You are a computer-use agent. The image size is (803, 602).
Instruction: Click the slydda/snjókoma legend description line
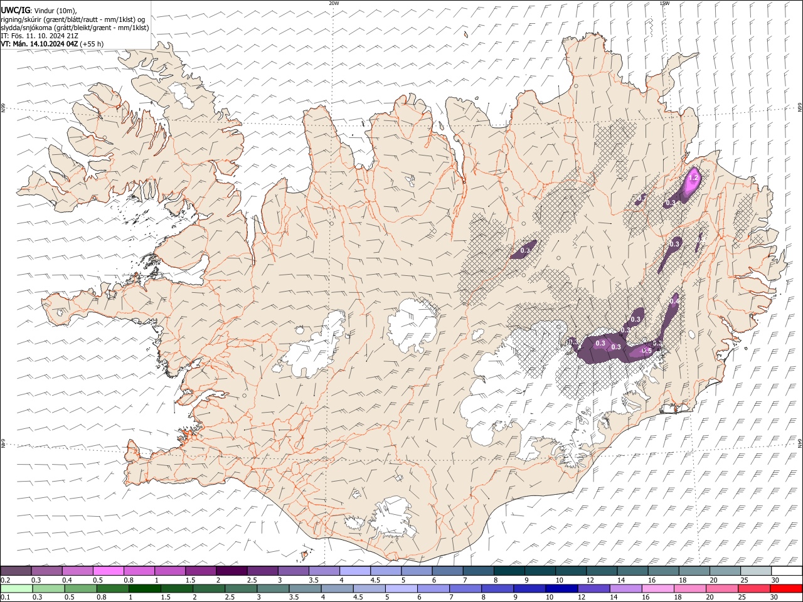coord(75,28)
